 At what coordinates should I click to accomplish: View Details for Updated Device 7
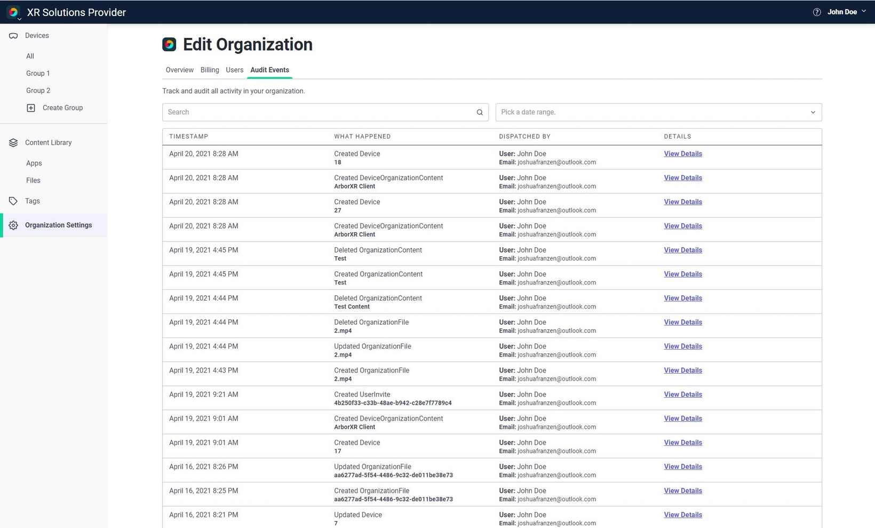coord(683,515)
